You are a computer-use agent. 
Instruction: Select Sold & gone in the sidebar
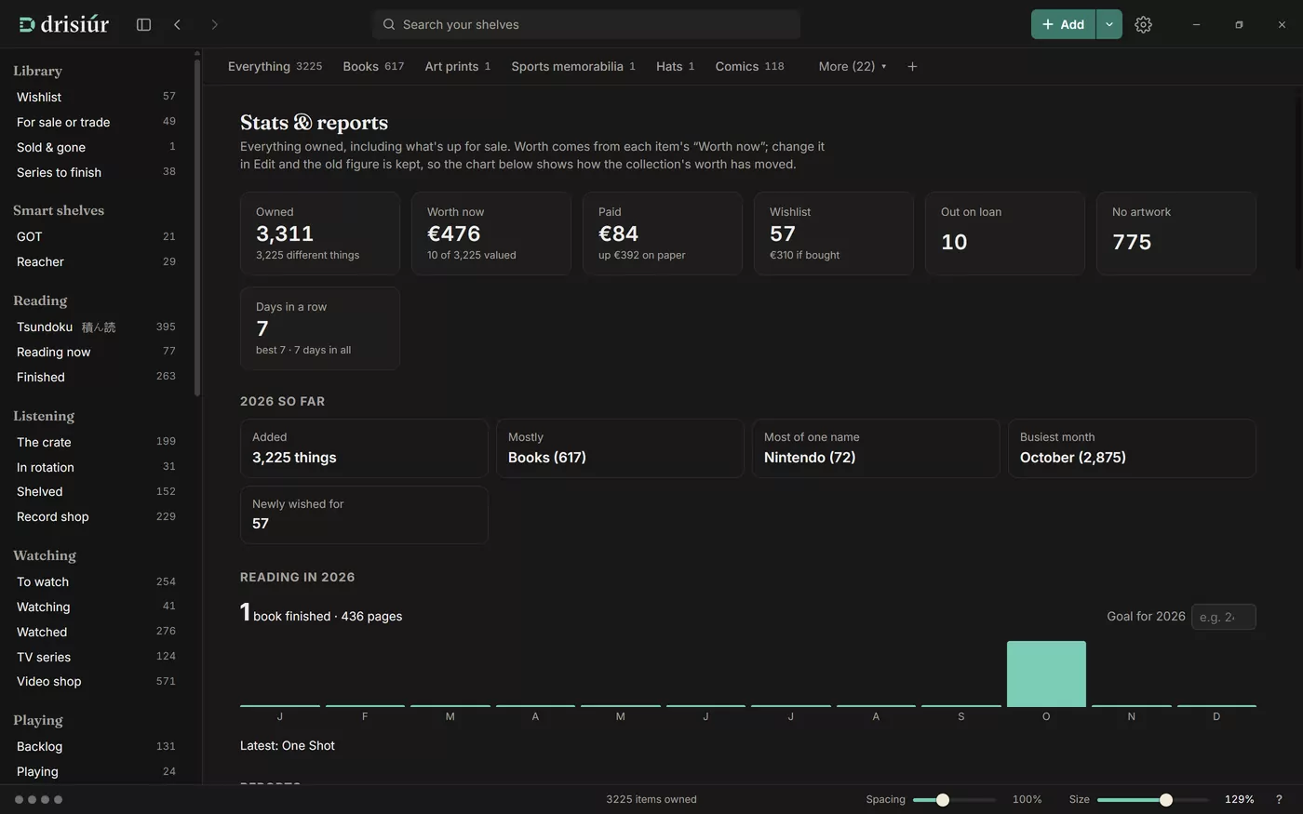(96, 147)
